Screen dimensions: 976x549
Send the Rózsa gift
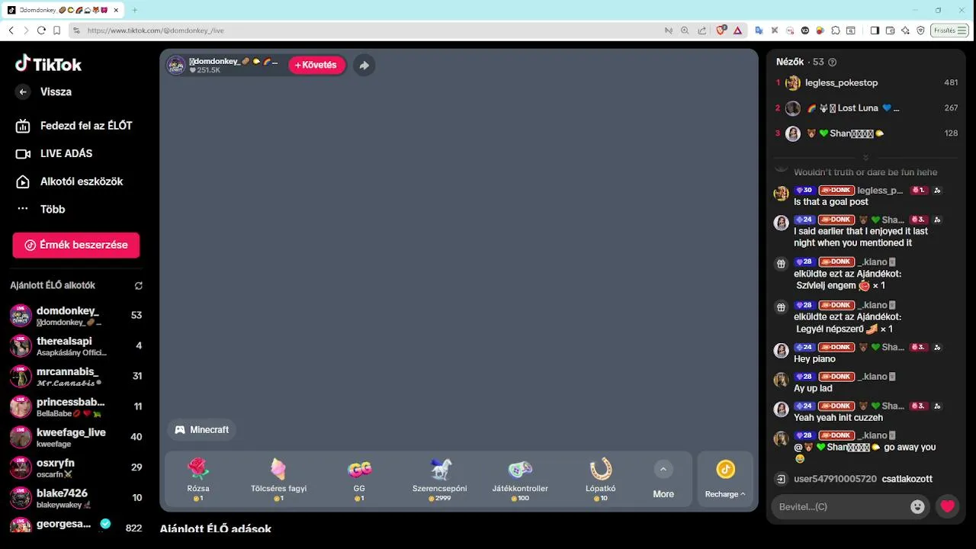(198, 479)
